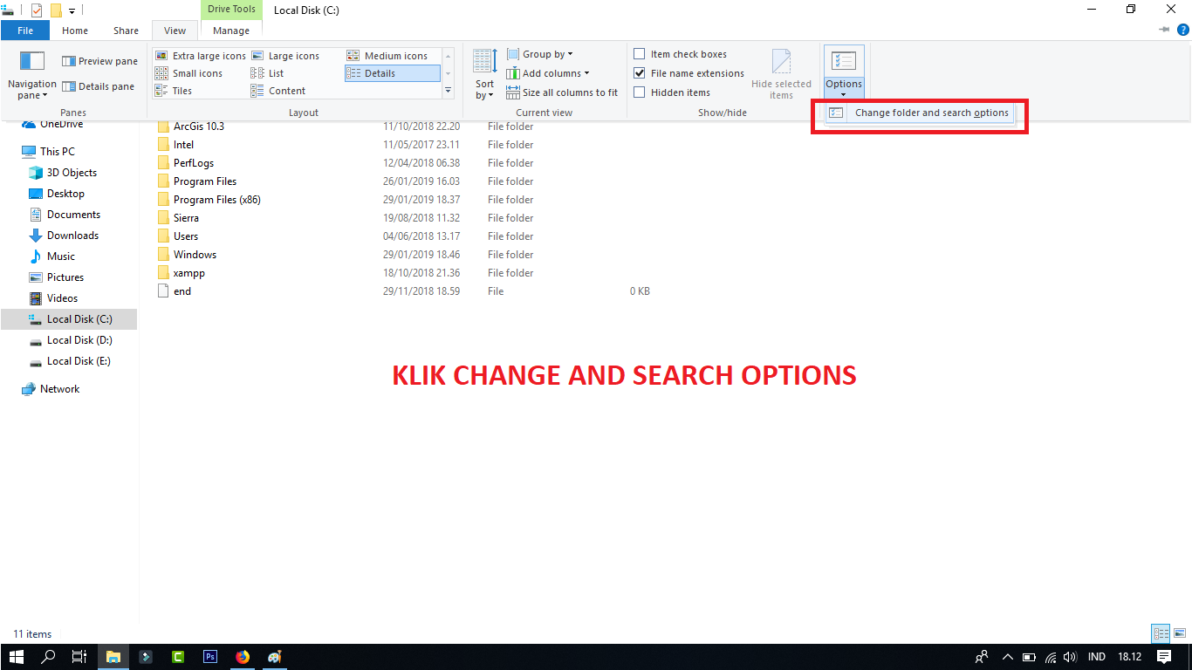Expand the layout gallery with its chevron

[x=448, y=90]
